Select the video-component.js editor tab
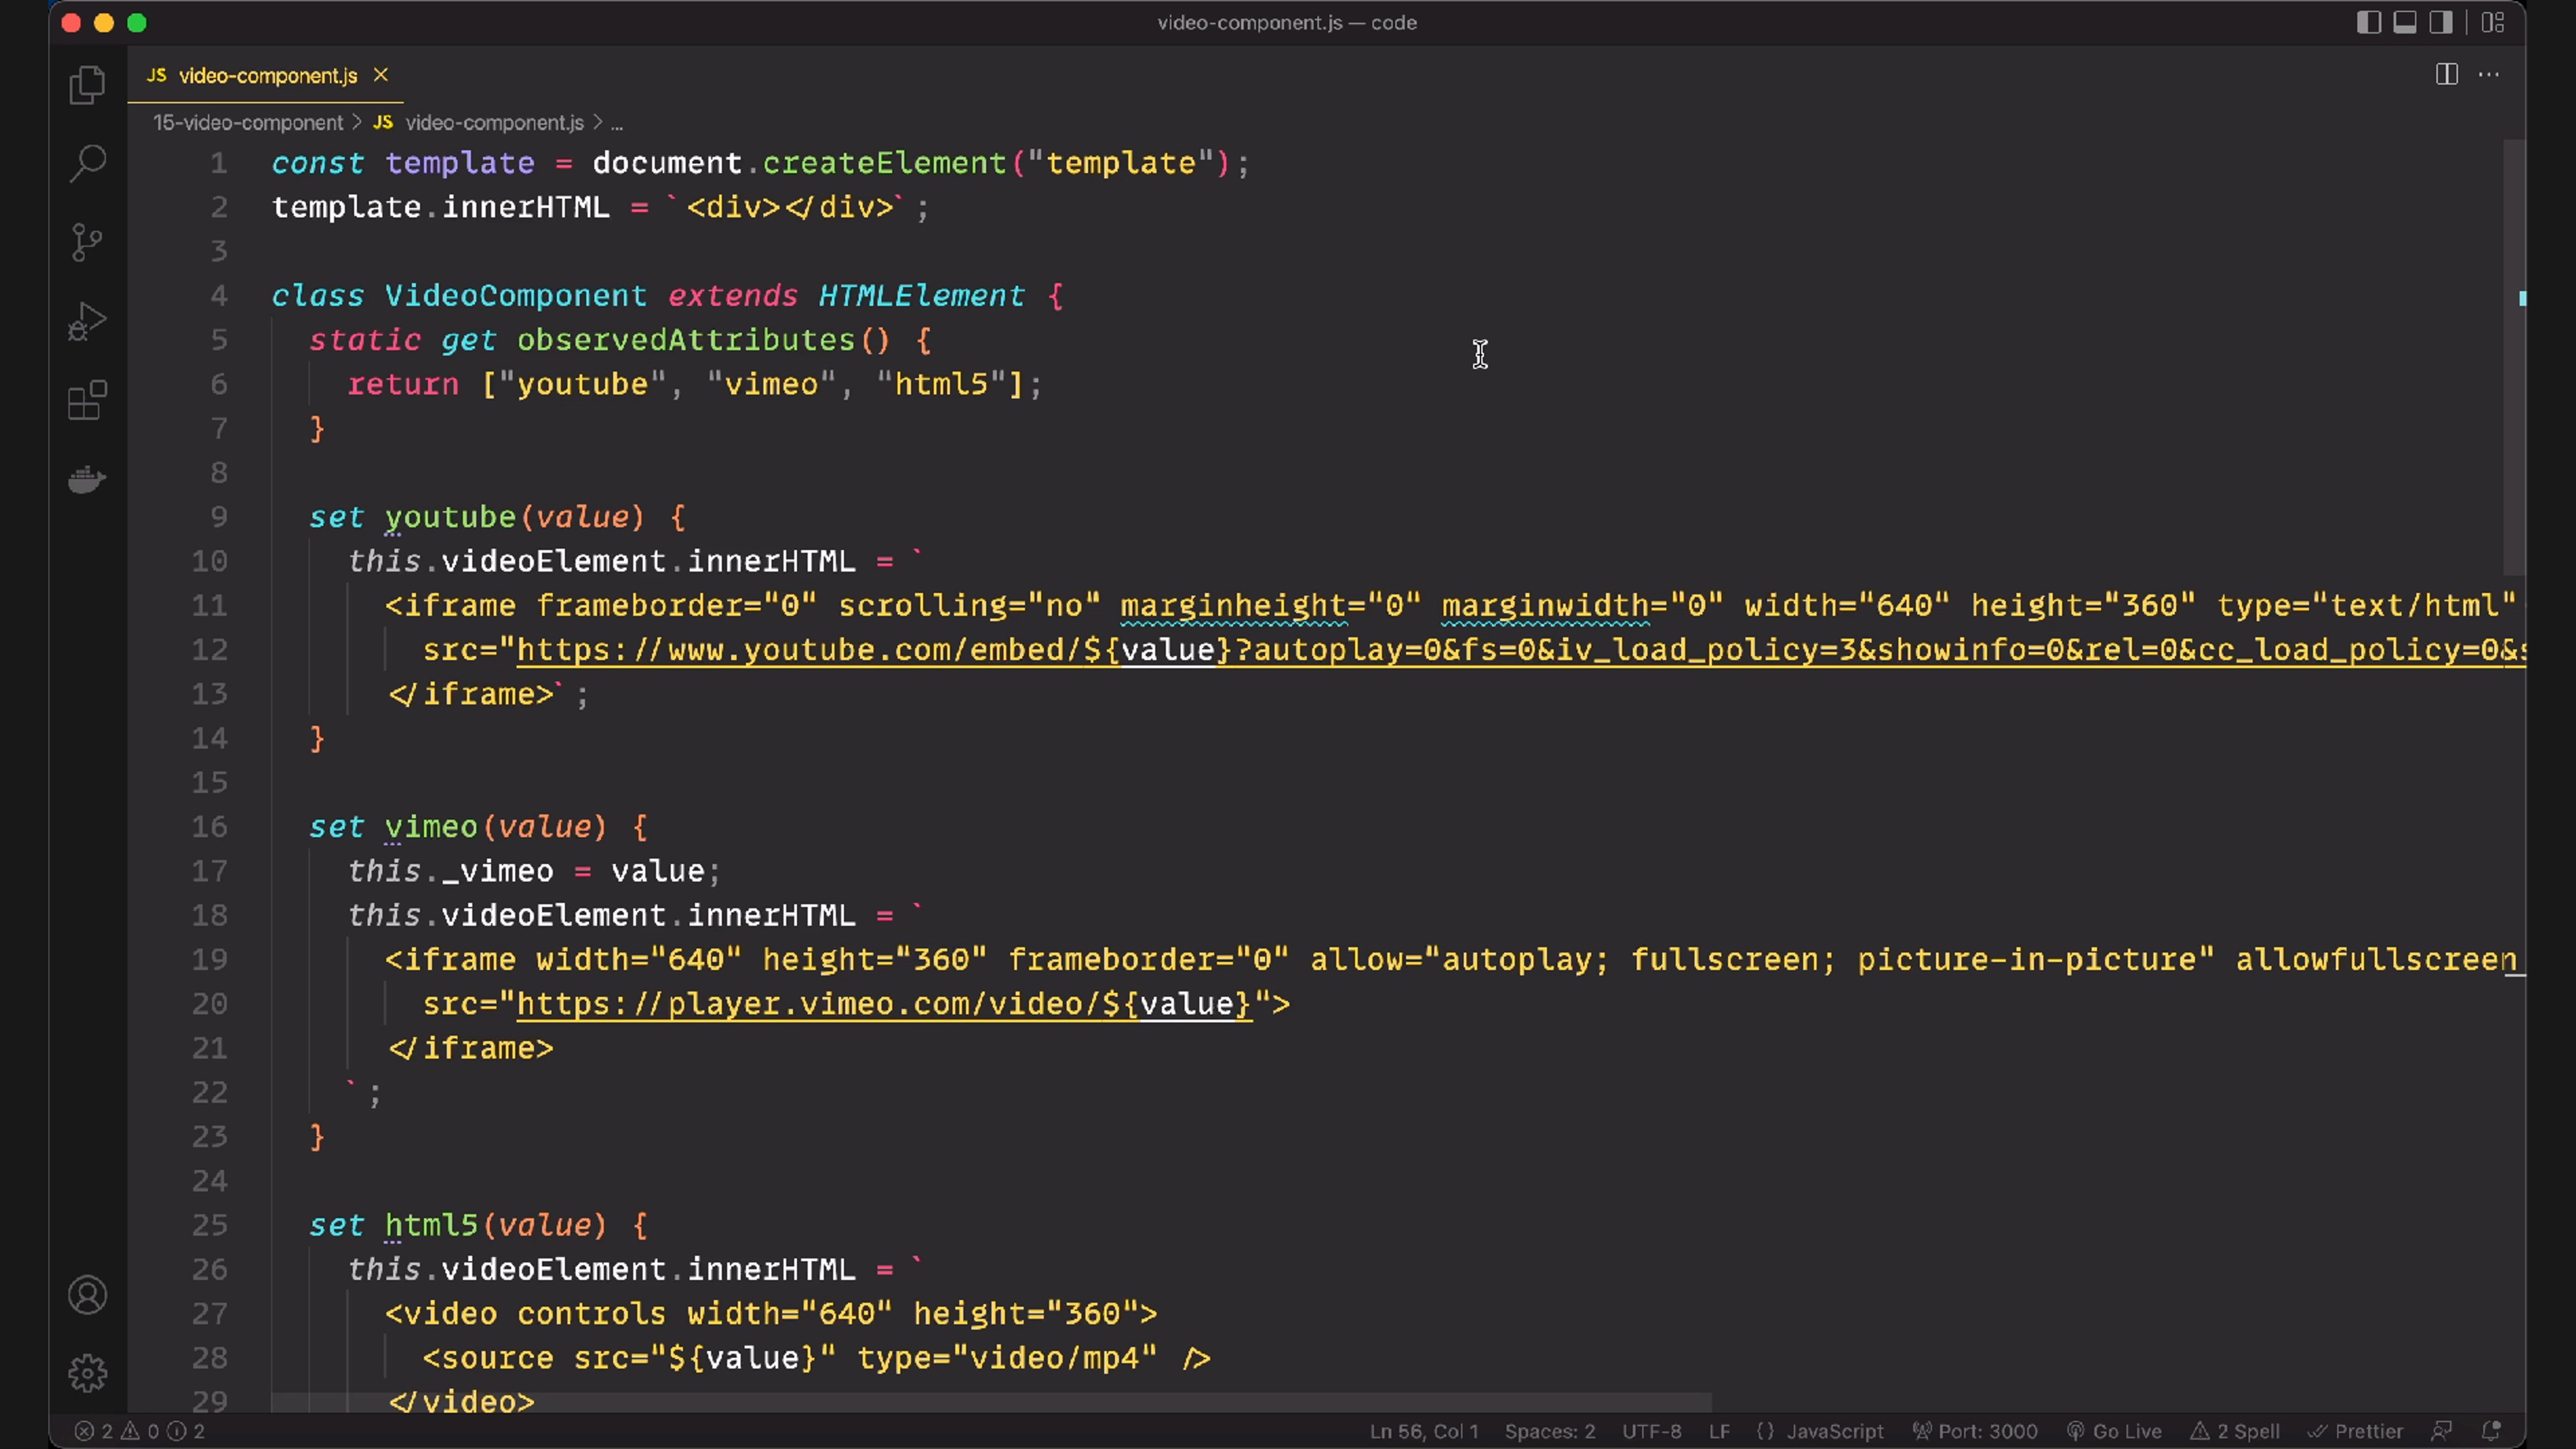This screenshot has height=1449, width=2576. point(267,75)
